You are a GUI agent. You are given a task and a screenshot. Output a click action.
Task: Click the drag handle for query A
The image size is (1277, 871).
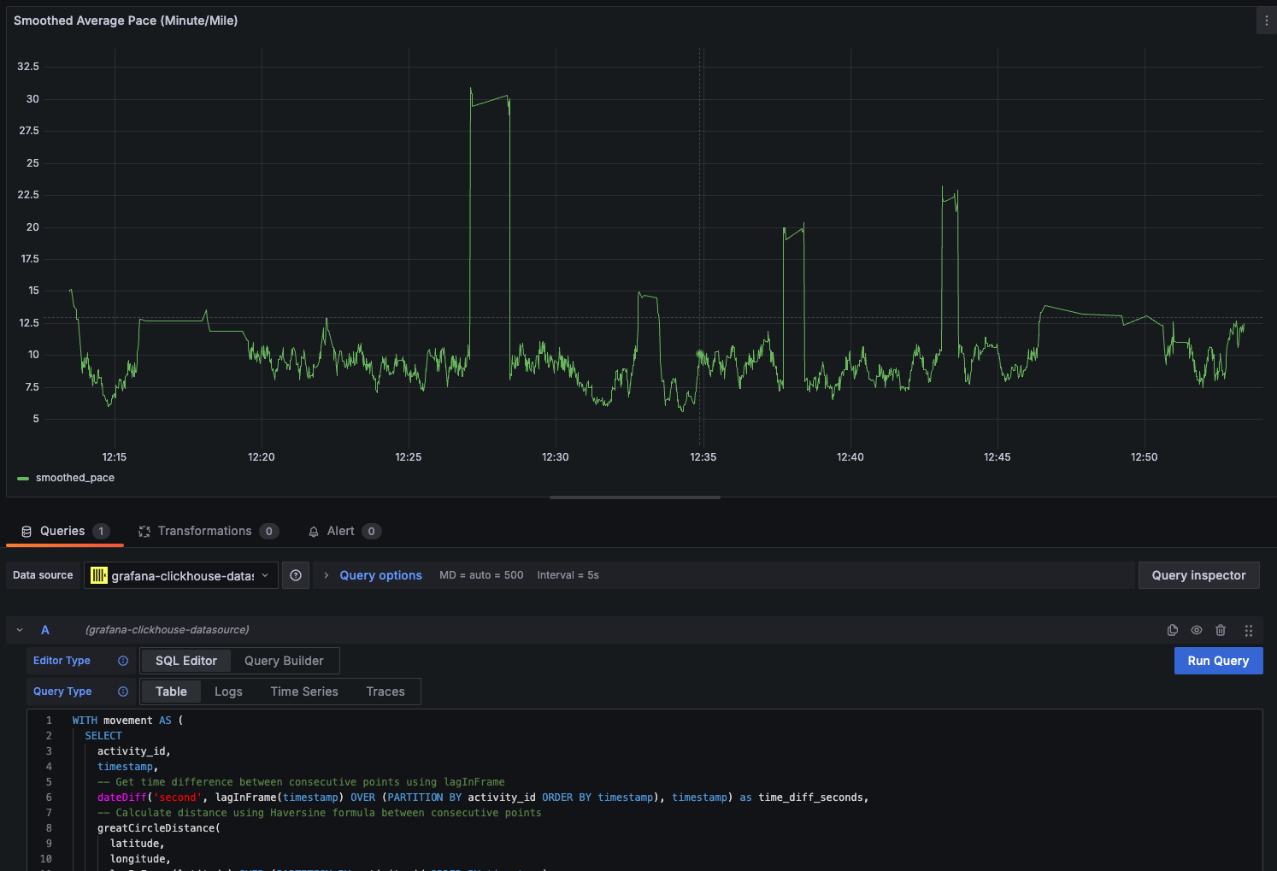(x=1249, y=630)
